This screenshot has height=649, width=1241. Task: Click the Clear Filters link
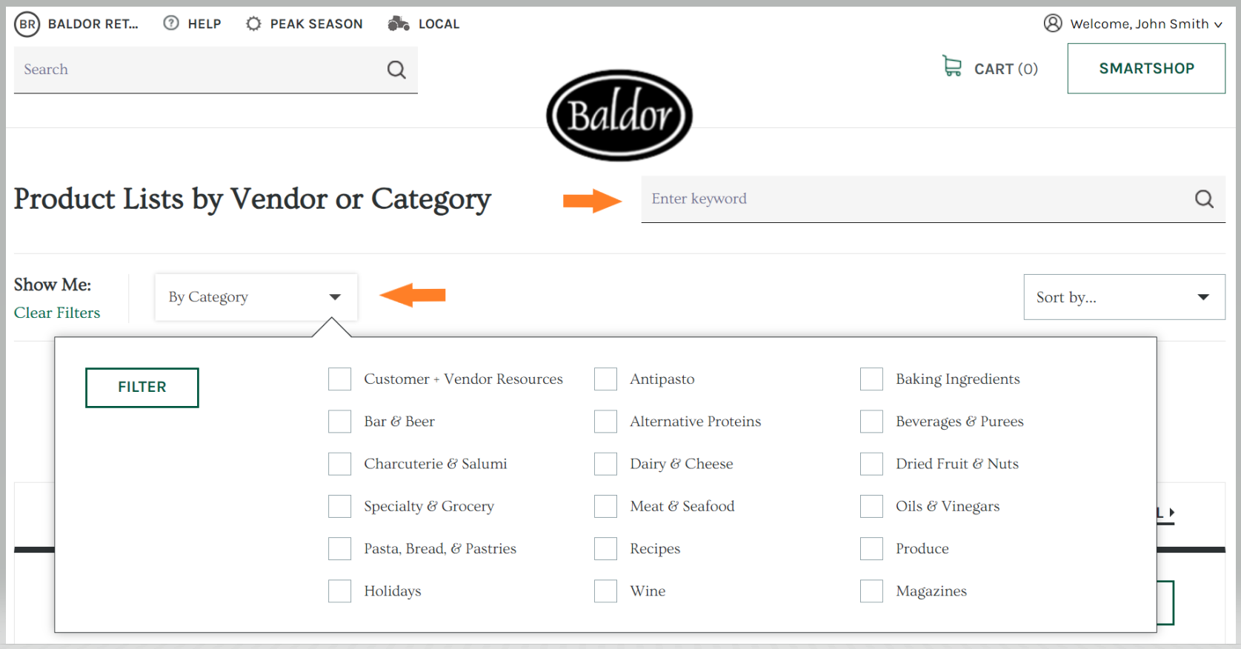pos(57,313)
